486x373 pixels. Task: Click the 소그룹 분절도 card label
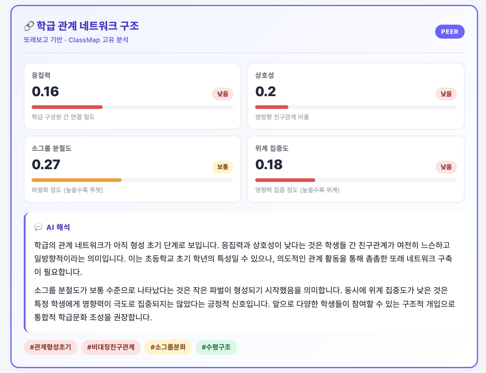tap(51, 148)
